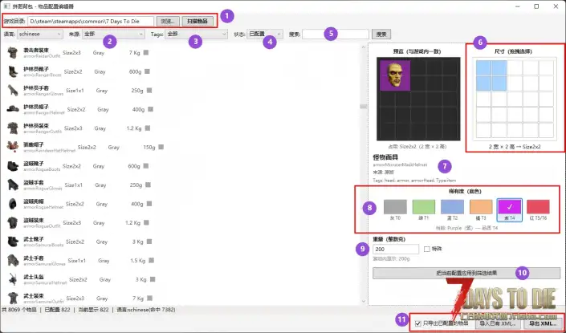This screenshot has width=566, height=333.
Task: Select the armorSamuraiHelmet helmet icon
Action: coord(13,279)
